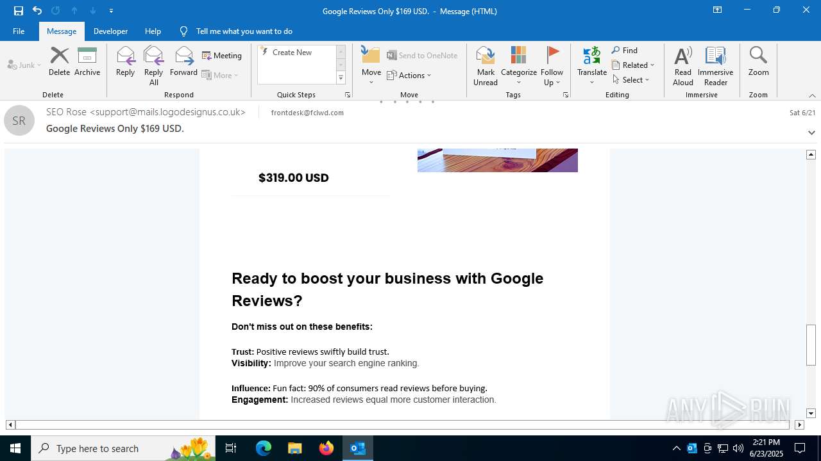This screenshot has width=821, height=461.
Task: Open the Categorize color menu
Action: point(519,66)
